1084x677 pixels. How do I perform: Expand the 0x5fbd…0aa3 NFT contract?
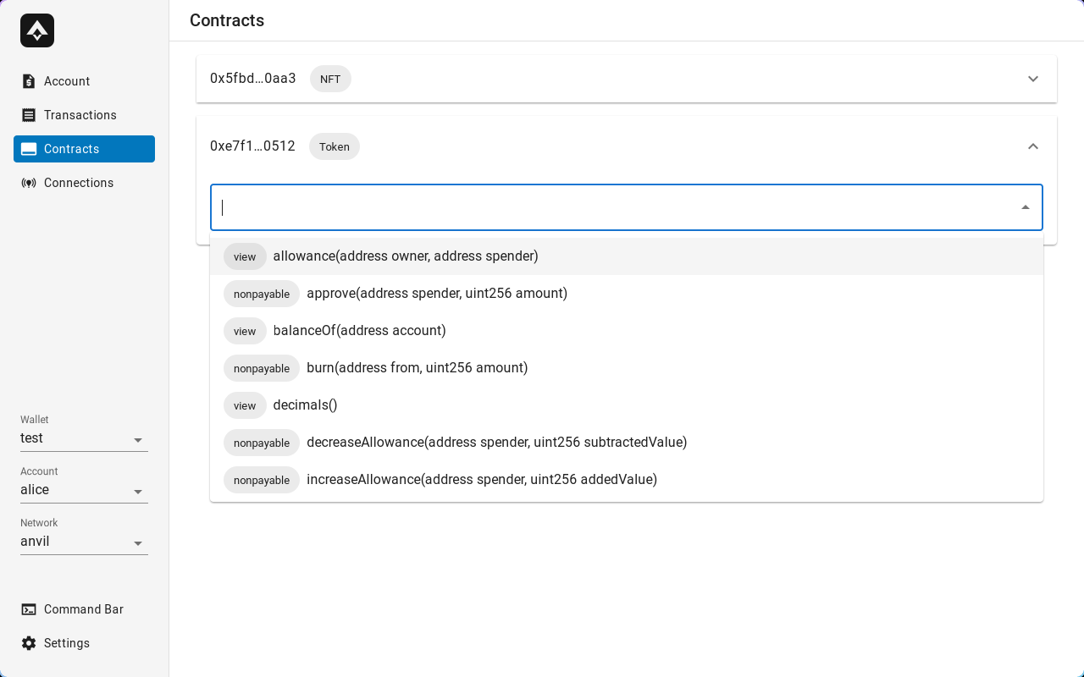(x=1032, y=79)
